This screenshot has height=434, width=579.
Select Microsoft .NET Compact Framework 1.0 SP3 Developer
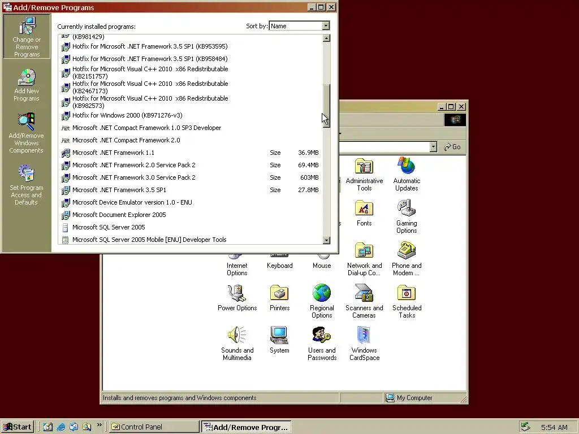coord(191,128)
